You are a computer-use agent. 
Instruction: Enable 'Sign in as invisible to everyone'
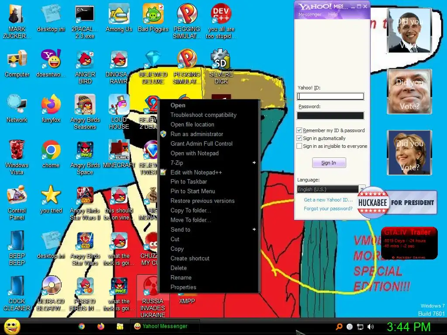point(299,146)
